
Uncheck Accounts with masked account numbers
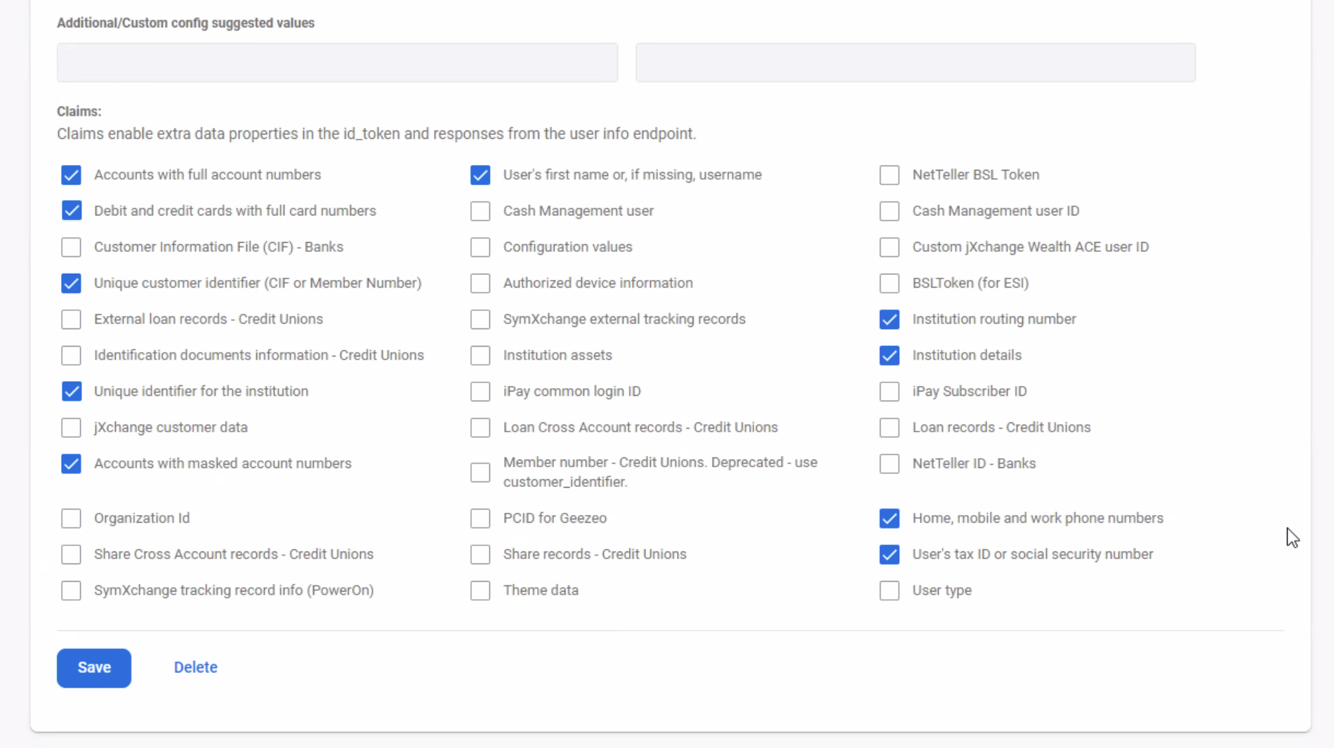[71, 464]
